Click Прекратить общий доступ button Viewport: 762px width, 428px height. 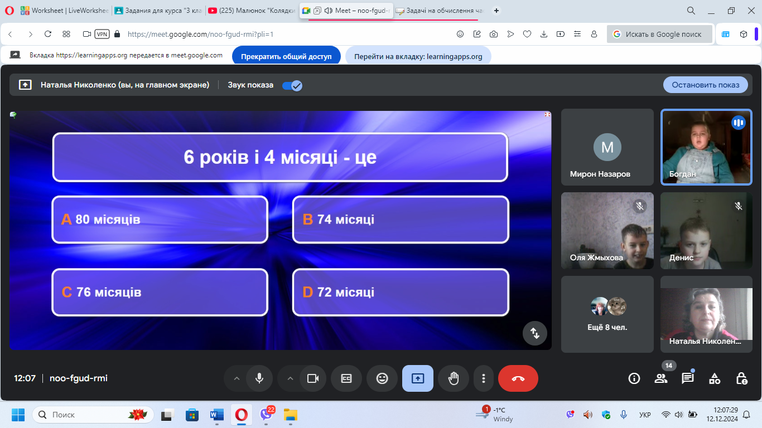pos(286,56)
